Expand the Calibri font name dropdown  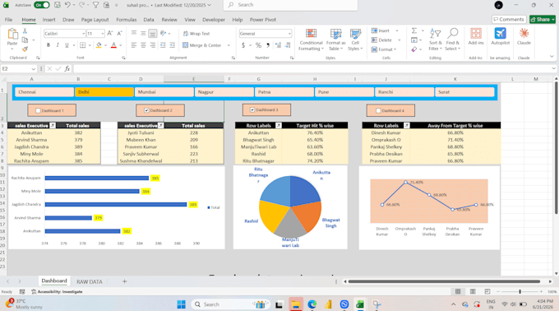(83, 34)
